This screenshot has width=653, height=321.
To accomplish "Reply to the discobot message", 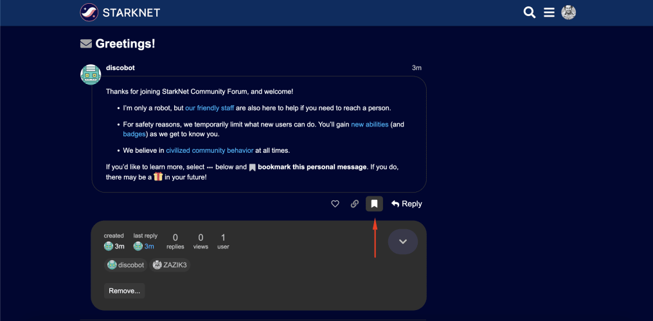I will point(406,204).
